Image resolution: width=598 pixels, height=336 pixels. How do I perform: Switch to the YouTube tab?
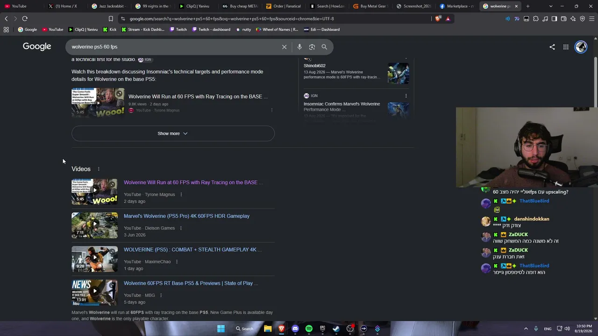coord(21,6)
